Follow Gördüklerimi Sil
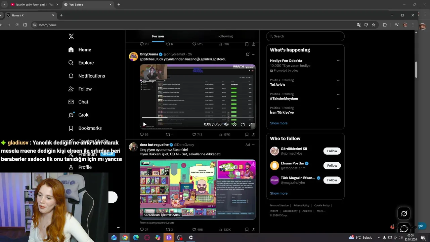The image size is (430, 242). [332, 151]
